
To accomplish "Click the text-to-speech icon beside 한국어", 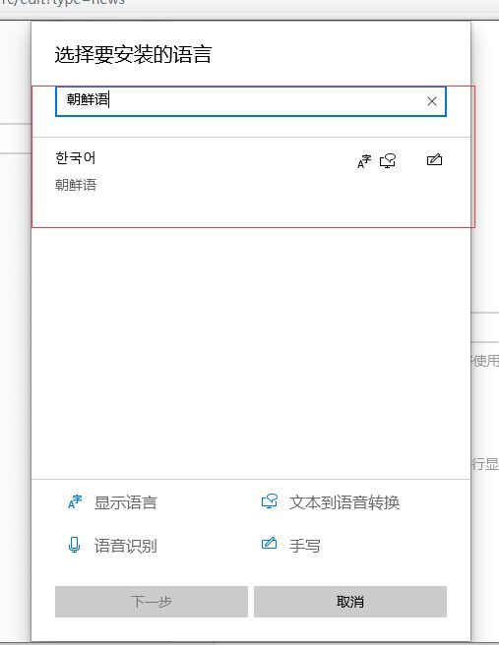I will point(388,161).
